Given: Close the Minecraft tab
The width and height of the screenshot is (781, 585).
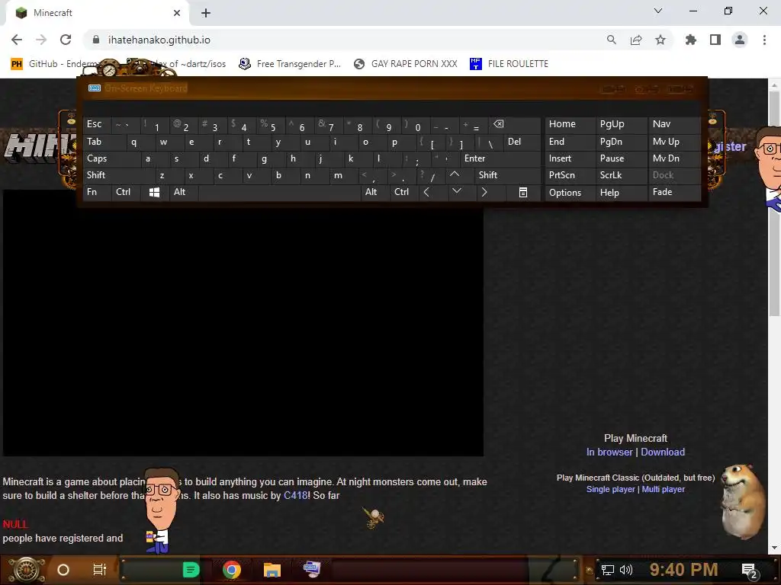Looking at the screenshot, I should pyautogui.click(x=177, y=13).
